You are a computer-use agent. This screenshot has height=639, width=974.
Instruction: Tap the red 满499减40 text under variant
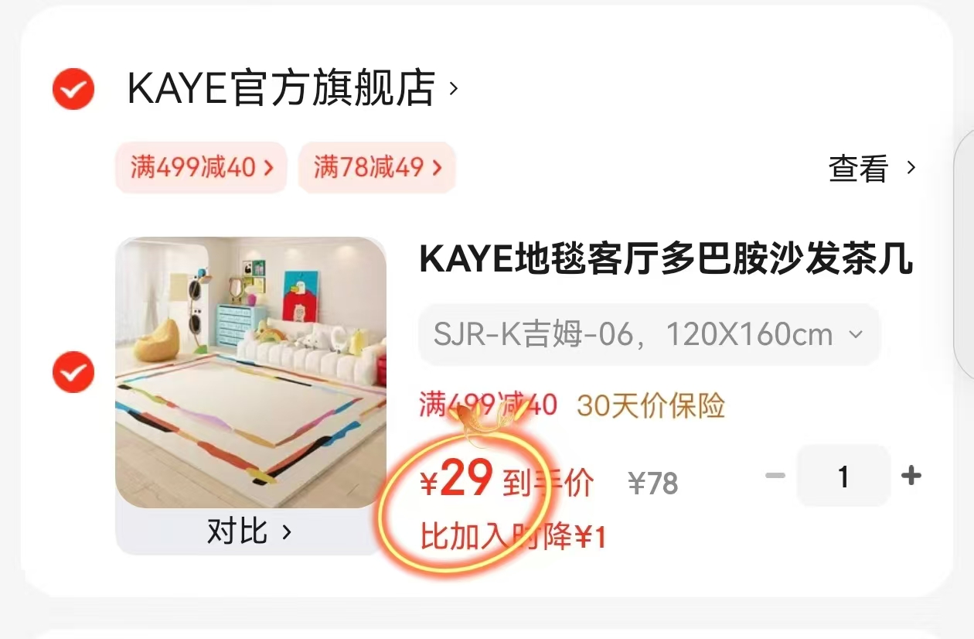click(x=488, y=405)
